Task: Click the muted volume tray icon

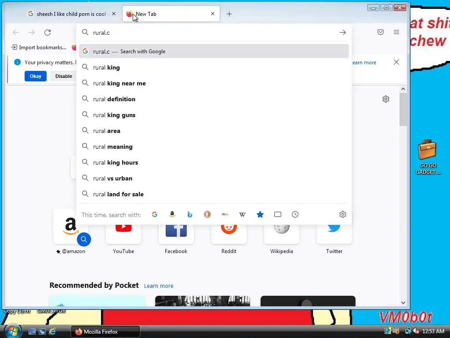Action: pyautogui.click(x=416, y=331)
